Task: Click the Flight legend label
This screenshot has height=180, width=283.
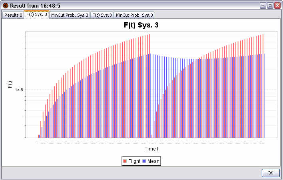Action: coord(134,161)
